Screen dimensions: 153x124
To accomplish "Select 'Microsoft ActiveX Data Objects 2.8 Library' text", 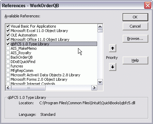I will pos(45,75).
